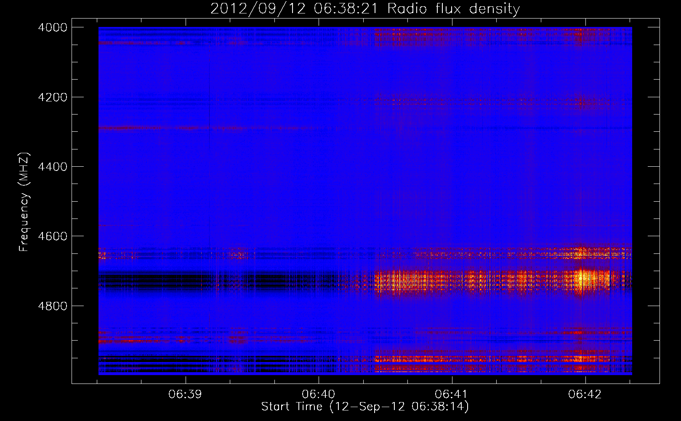
Task: Click the 06:40 time tick label
Action: pos(319,394)
